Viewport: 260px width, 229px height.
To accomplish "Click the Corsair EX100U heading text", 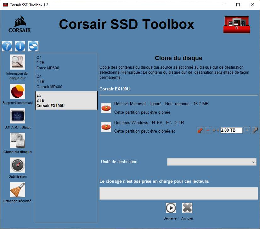I will click(115, 89).
